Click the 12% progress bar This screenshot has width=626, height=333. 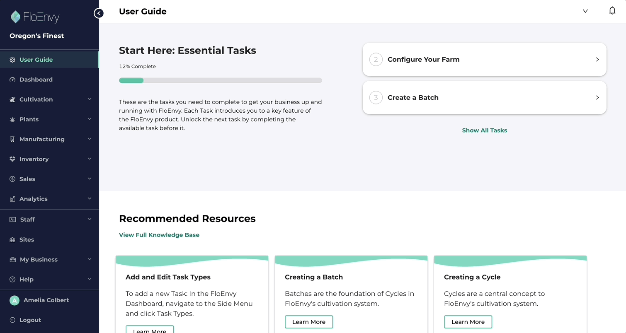tap(220, 80)
